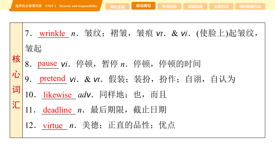Click the definition 美德；正直的品性；优点
The height and width of the screenshot is (155, 275).
(x=129, y=125)
